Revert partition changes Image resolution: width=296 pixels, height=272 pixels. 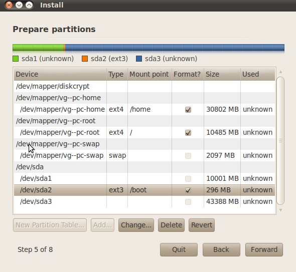coord(202,225)
